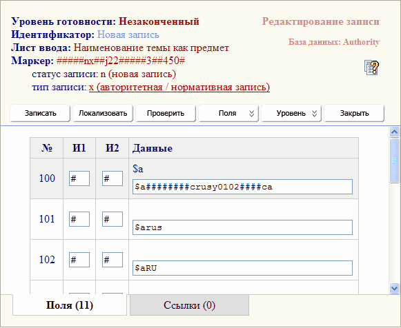This screenshot has height=328, width=401.
Task: Click the field number 100 cell
Action: pyautogui.click(x=47, y=178)
